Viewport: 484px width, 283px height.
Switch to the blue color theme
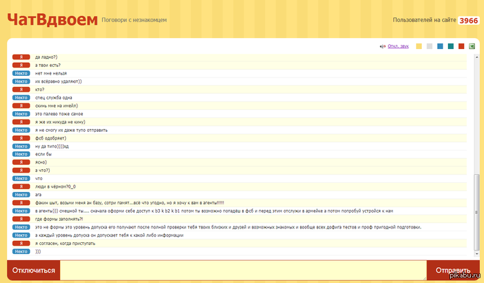coord(440,46)
